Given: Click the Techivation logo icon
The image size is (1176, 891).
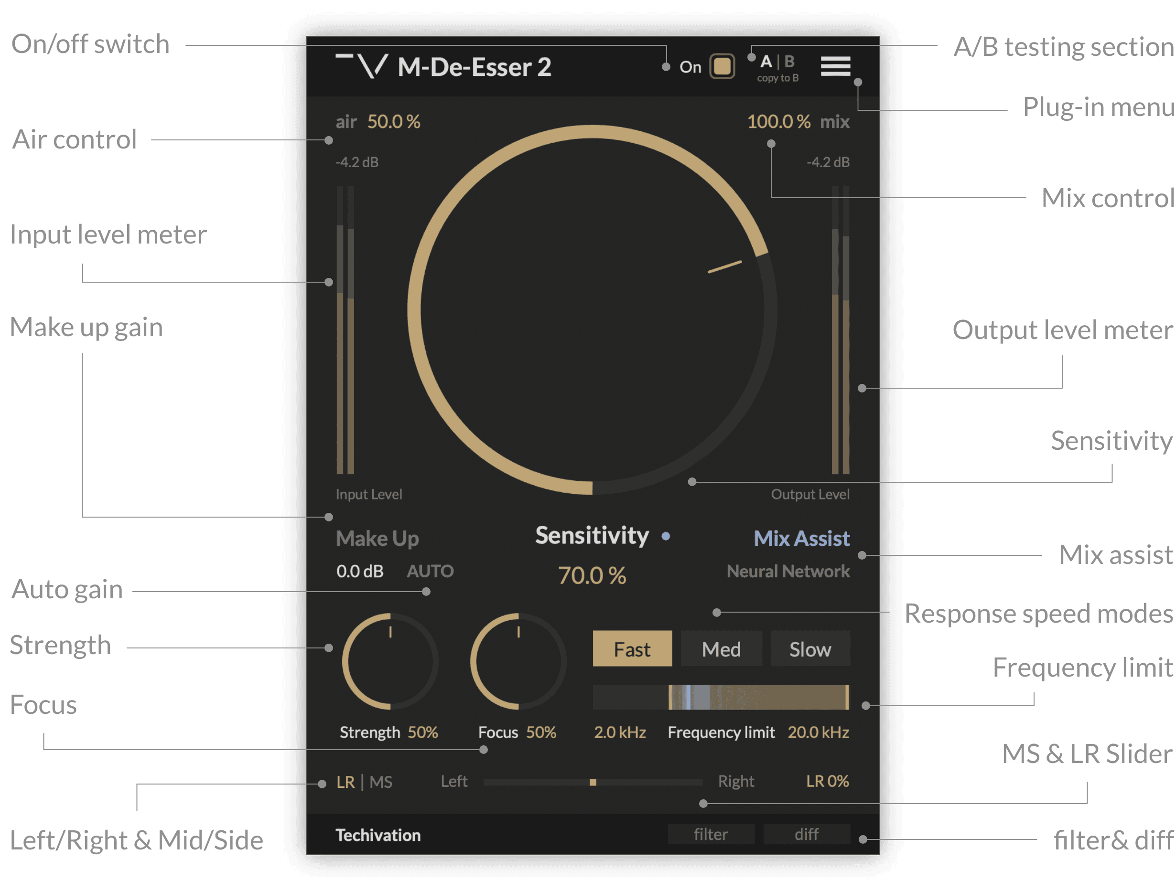Looking at the screenshot, I should (362, 66).
